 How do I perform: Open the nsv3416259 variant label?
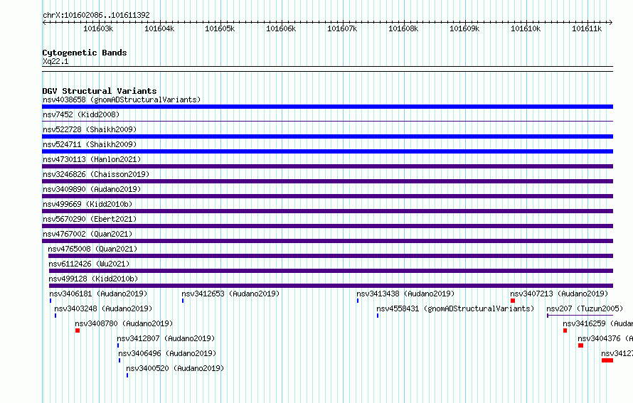(598, 323)
